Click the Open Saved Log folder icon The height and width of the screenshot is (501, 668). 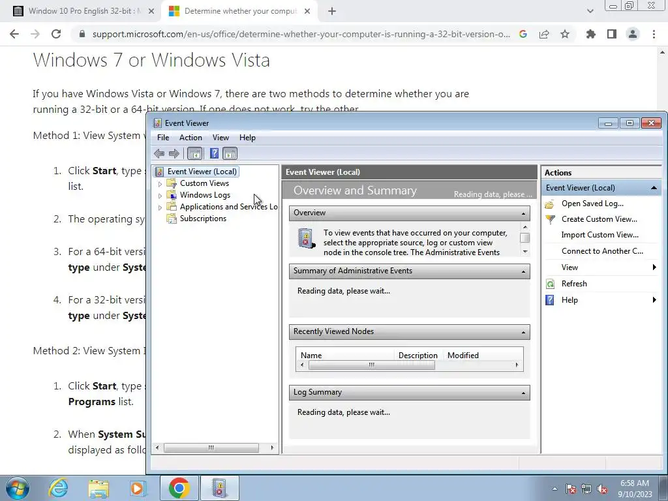coord(550,204)
